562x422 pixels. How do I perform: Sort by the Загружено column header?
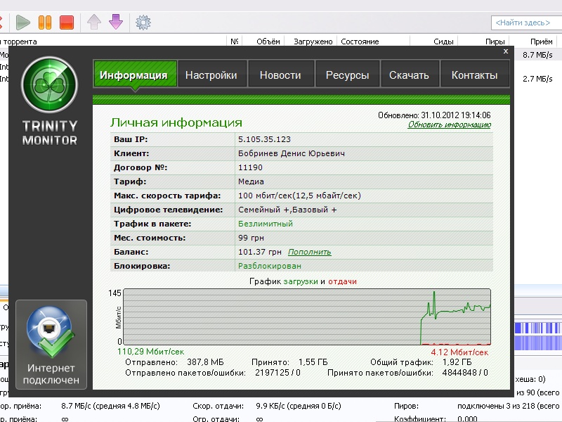click(x=313, y=41)
